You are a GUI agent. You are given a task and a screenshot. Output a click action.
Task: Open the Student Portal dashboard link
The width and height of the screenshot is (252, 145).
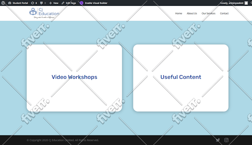click(18, 3)
